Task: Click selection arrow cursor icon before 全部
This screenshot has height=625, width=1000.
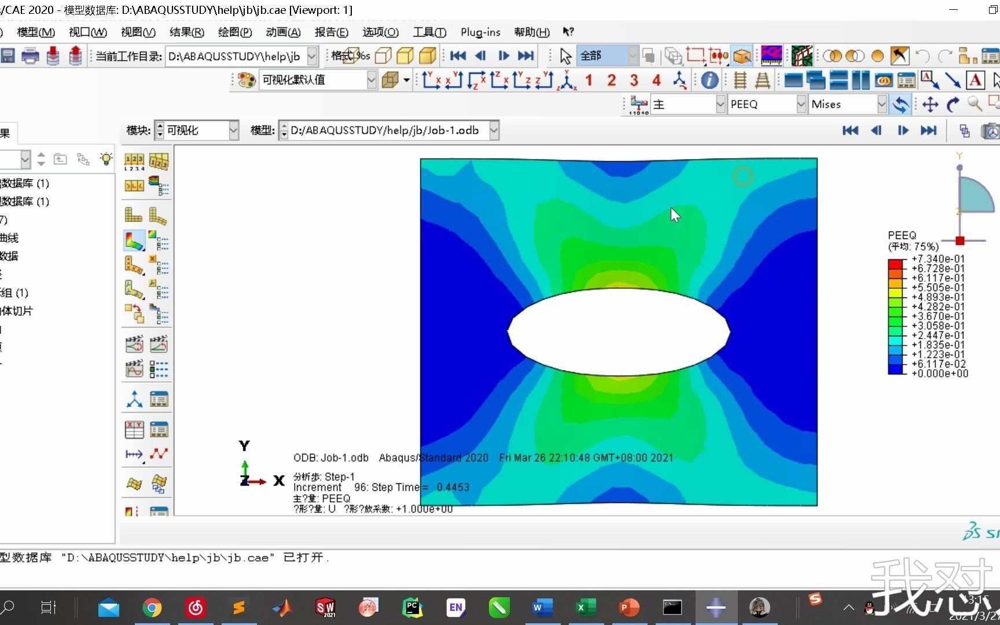Action: (565, 56)
